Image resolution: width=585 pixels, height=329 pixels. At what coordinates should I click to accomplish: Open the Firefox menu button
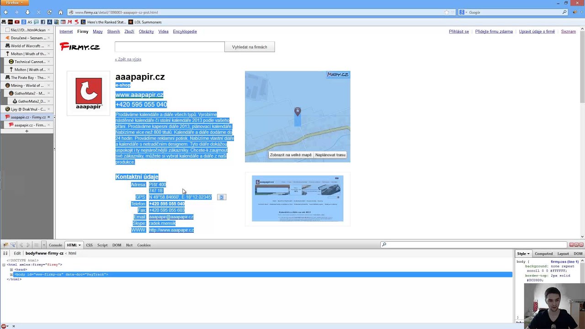(x=14, y=3)
